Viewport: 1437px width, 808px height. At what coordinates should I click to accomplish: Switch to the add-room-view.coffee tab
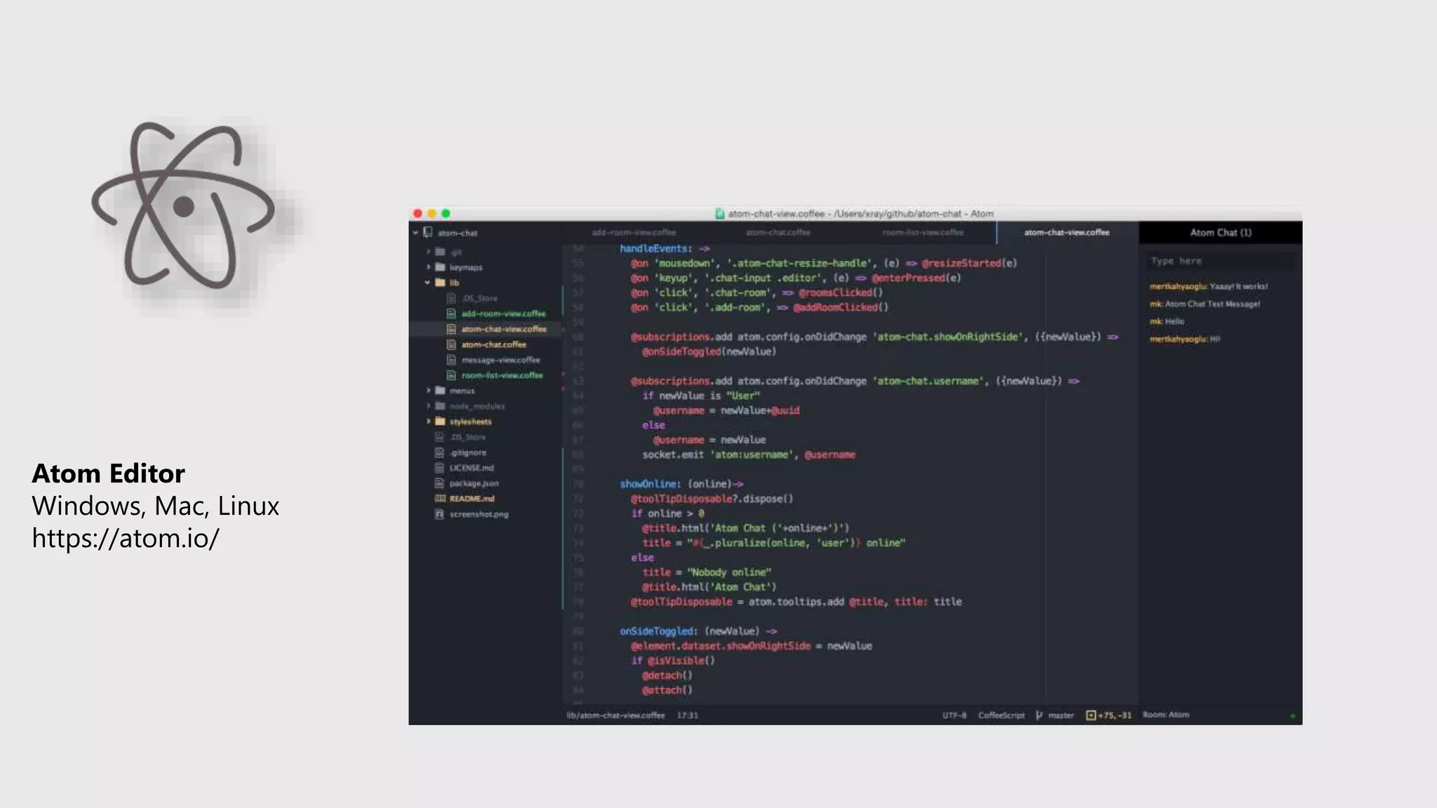[634, 233]
